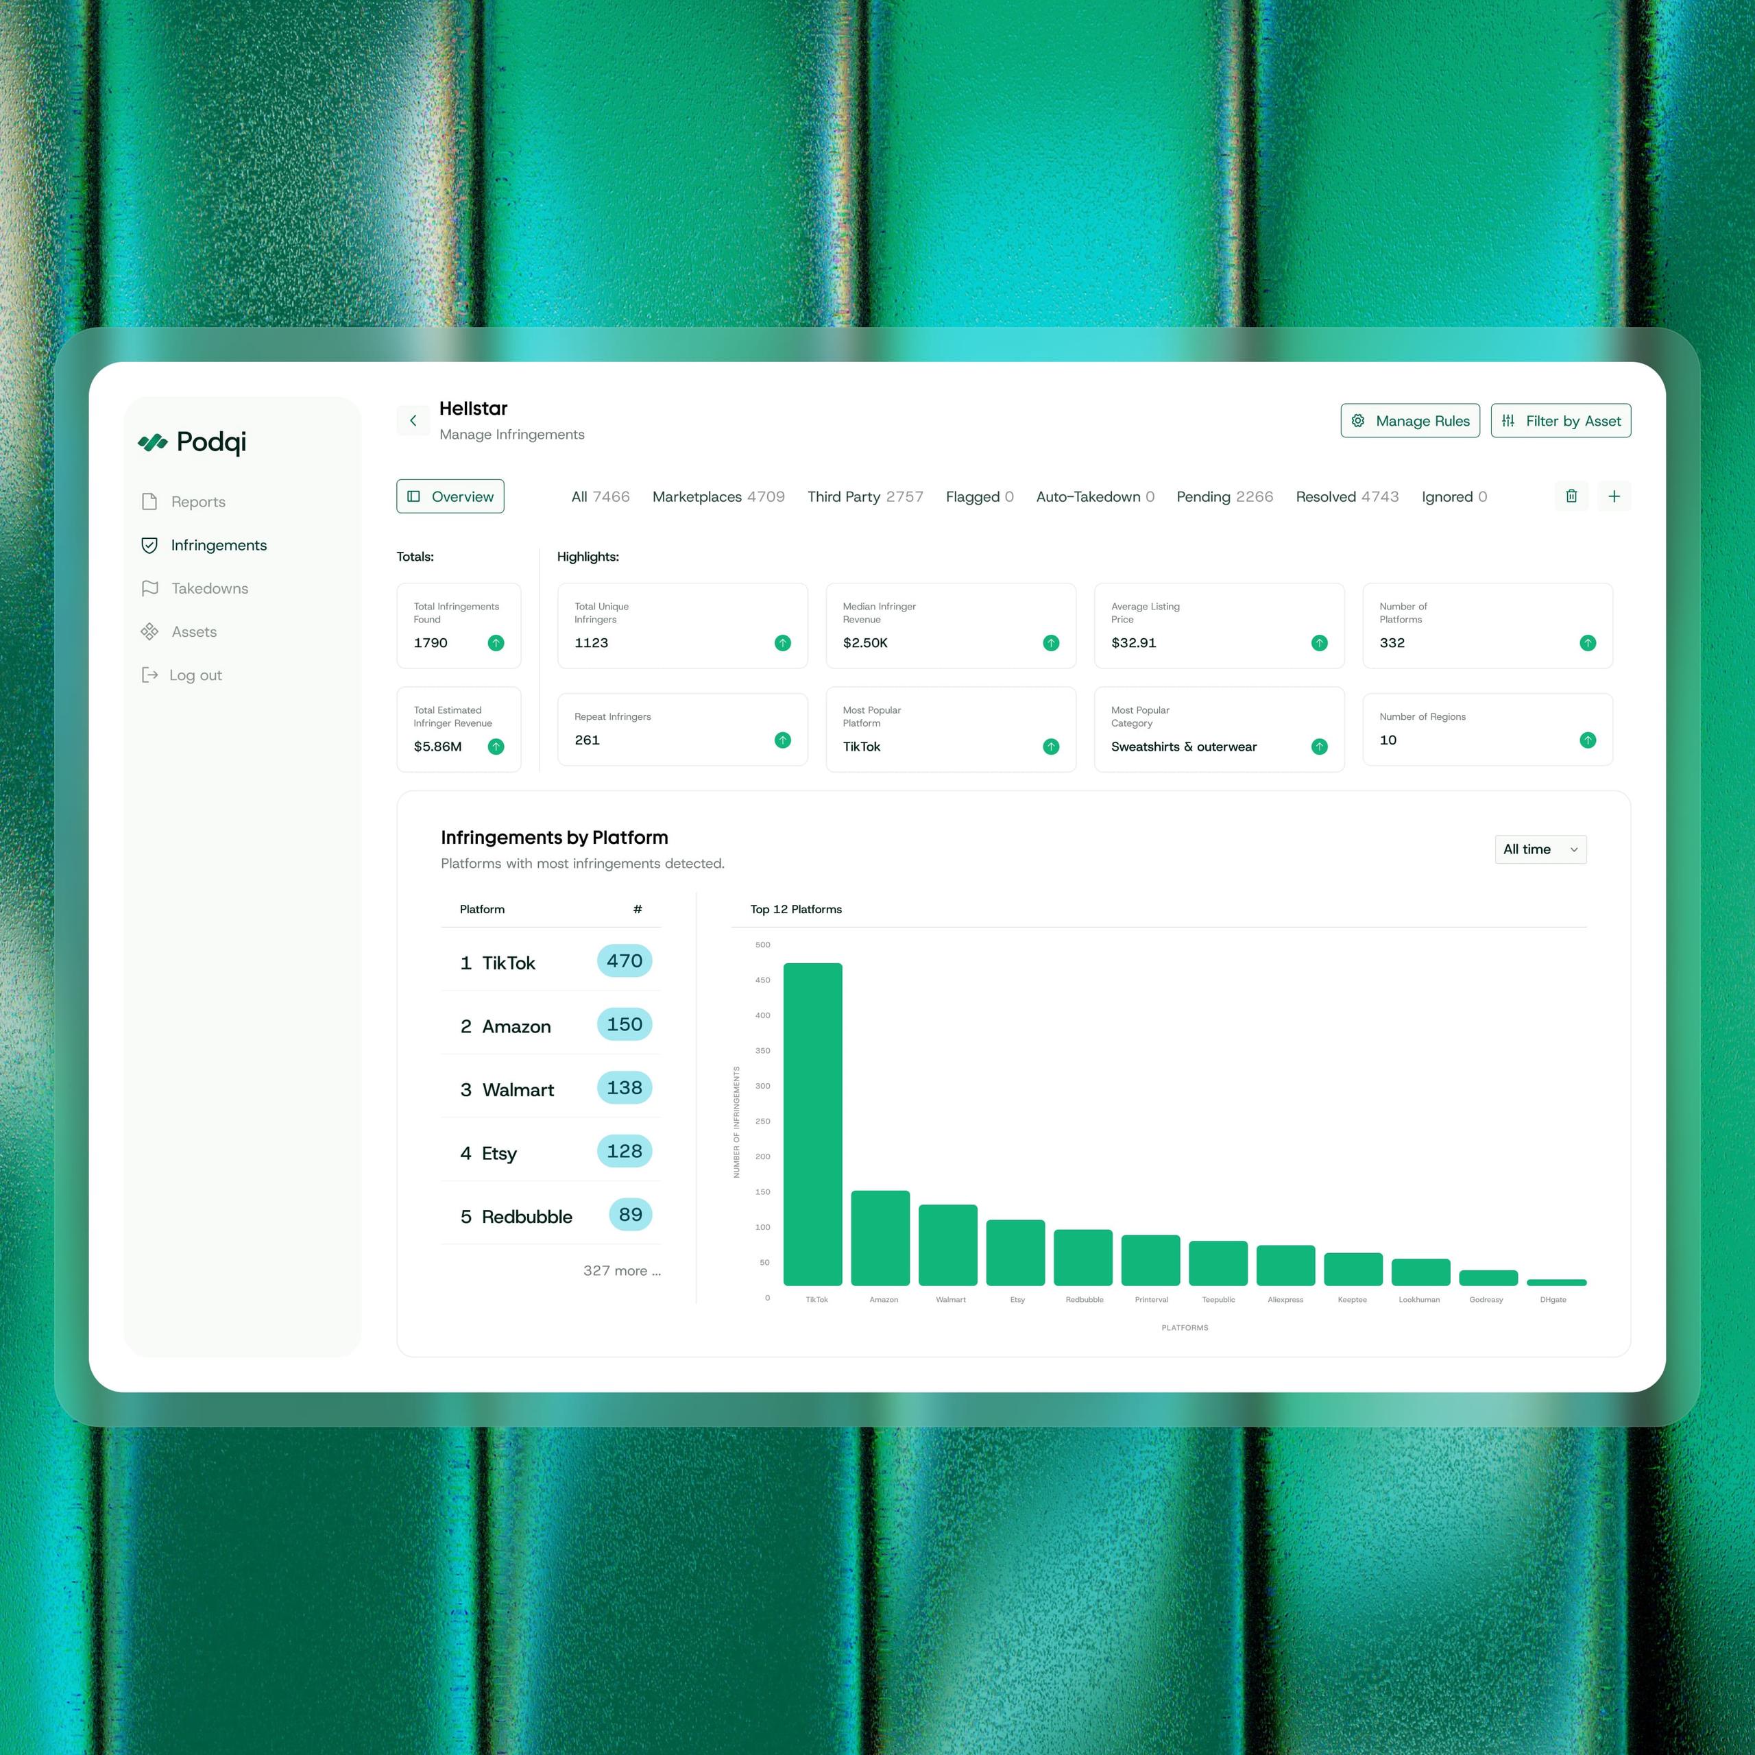Click green arrow on Total Infringements Found
The width and height of the screenshot is (1755, 1755).
496,643
